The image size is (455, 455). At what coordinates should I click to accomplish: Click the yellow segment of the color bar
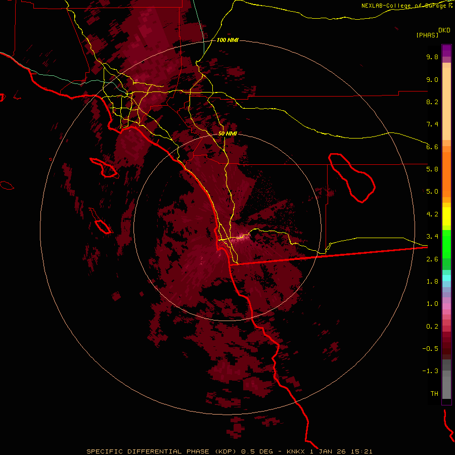tap(446, 216)
